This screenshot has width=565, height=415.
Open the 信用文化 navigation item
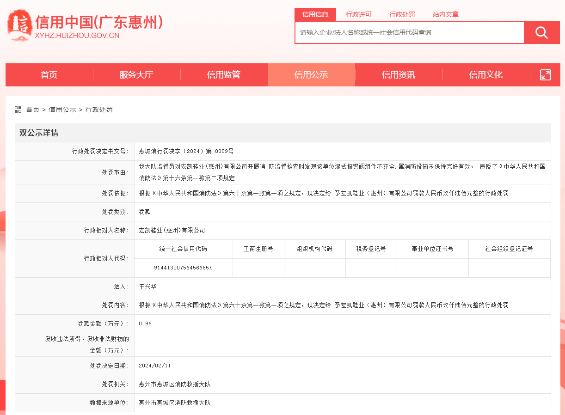pos(486,75)
